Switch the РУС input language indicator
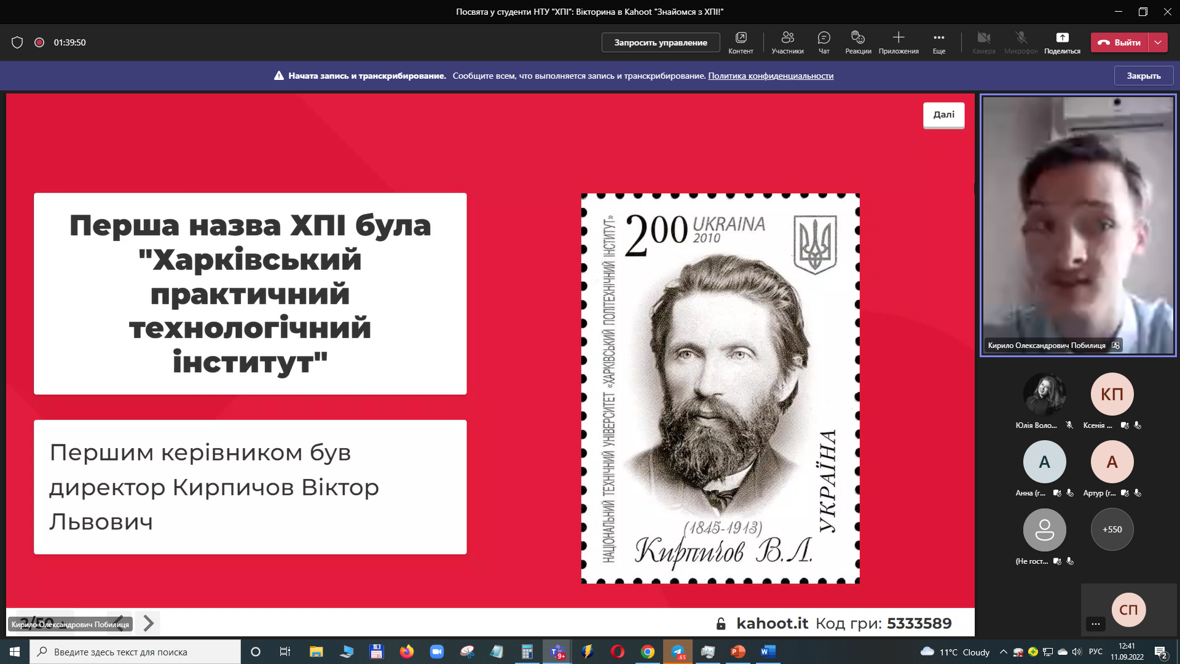Screen dimensions: 1180x664 (x=1096, y=652)
